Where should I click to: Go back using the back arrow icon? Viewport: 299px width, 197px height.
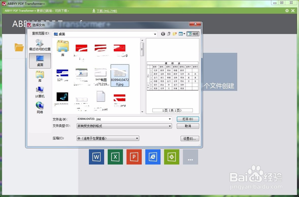(163, 34)
